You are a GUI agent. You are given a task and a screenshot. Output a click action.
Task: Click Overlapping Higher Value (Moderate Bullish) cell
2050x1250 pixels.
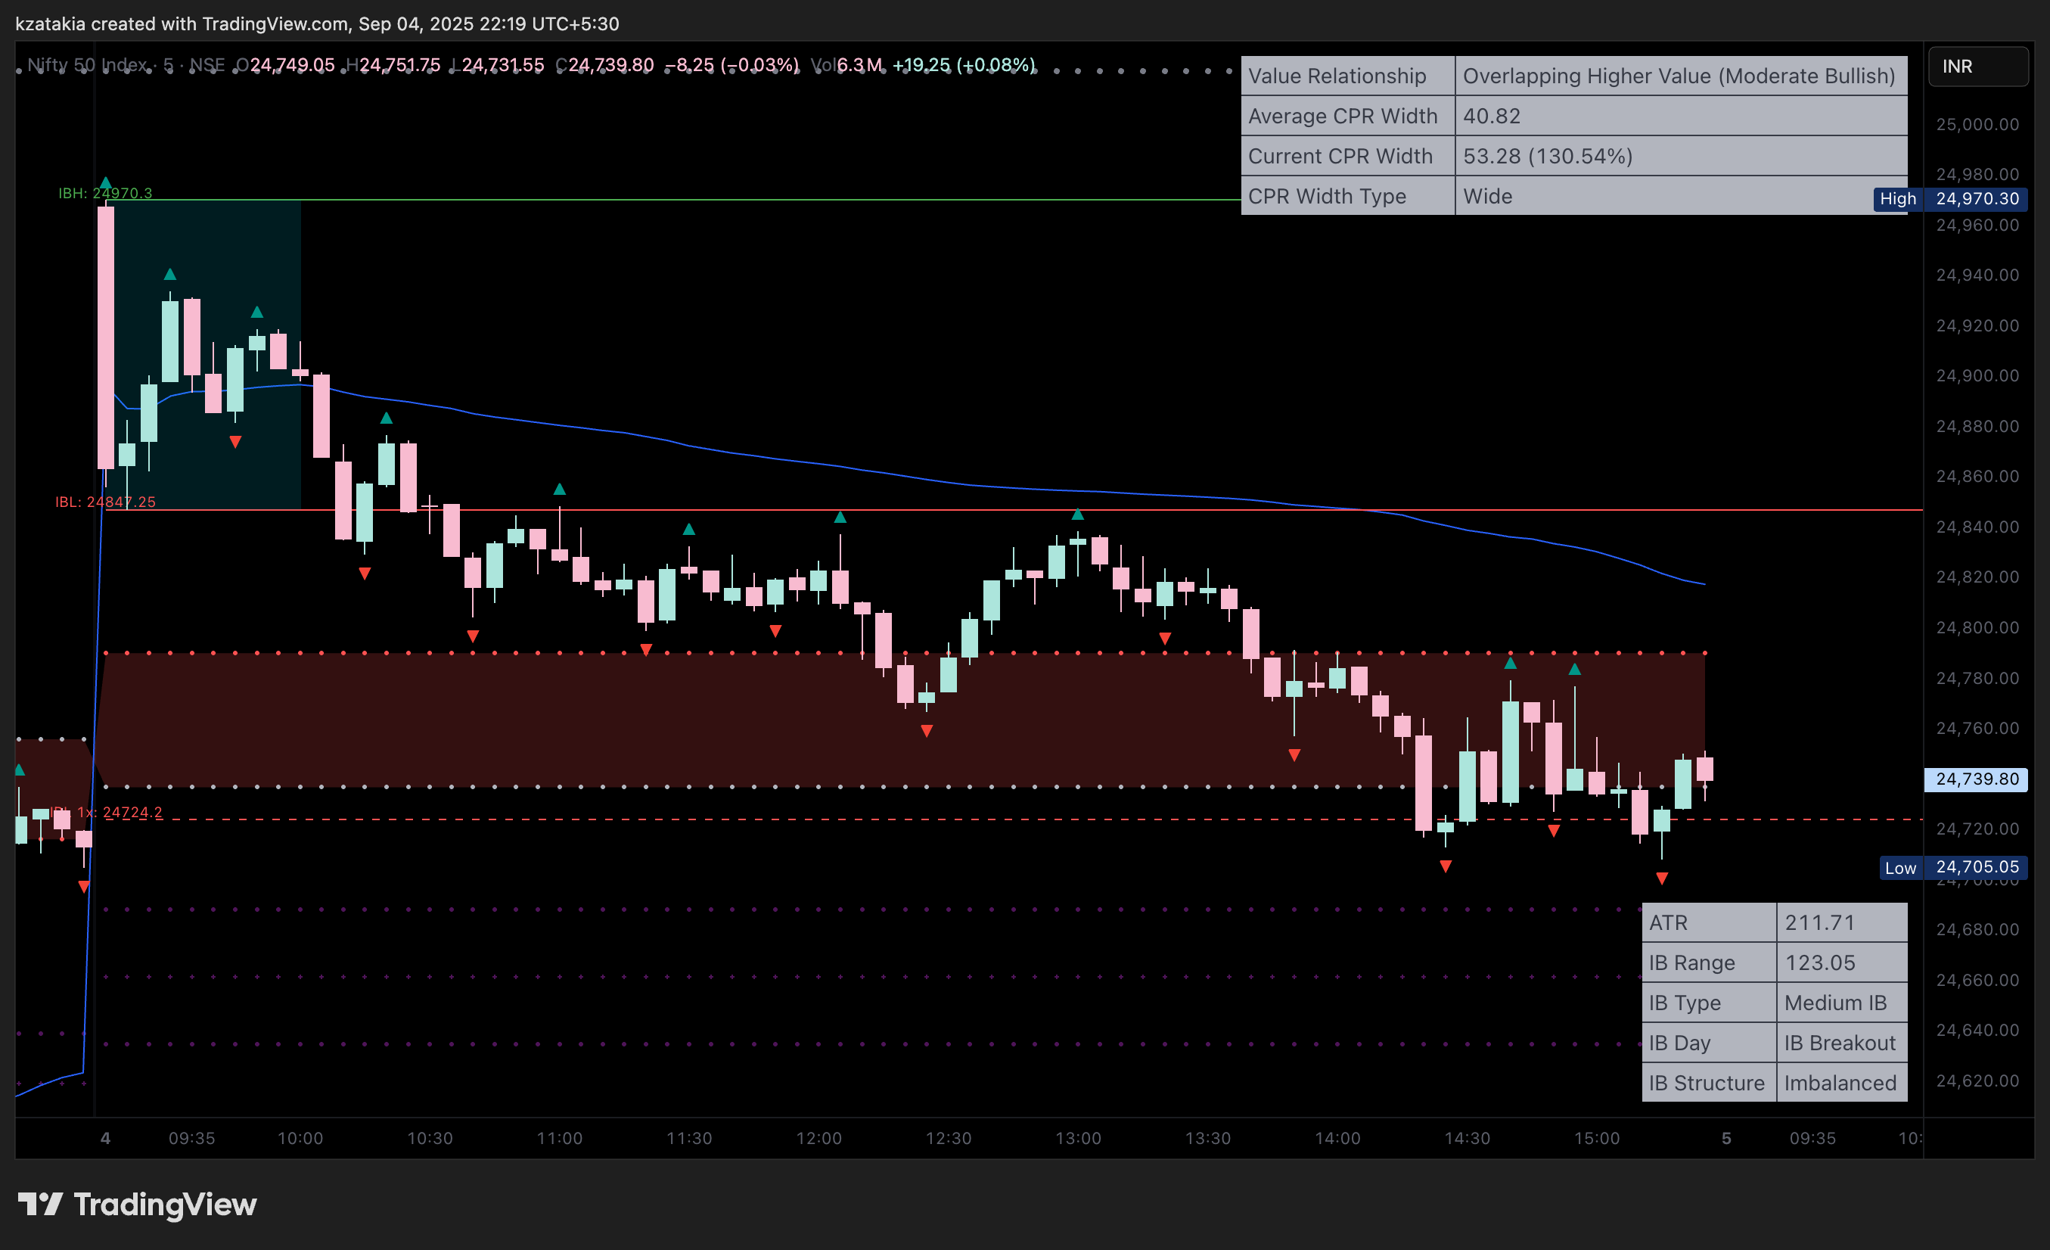coord(1681,76)
